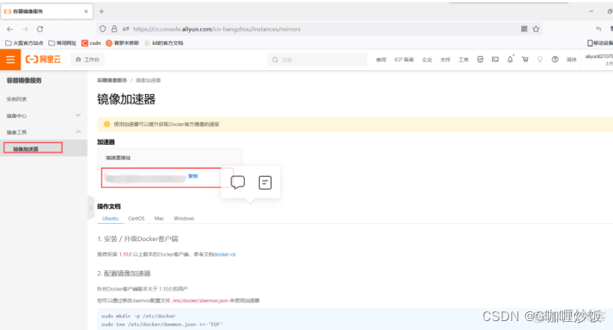This screenshot has height=330, width=613.
Task: Open a new browser tab
Action: point(102,11)
